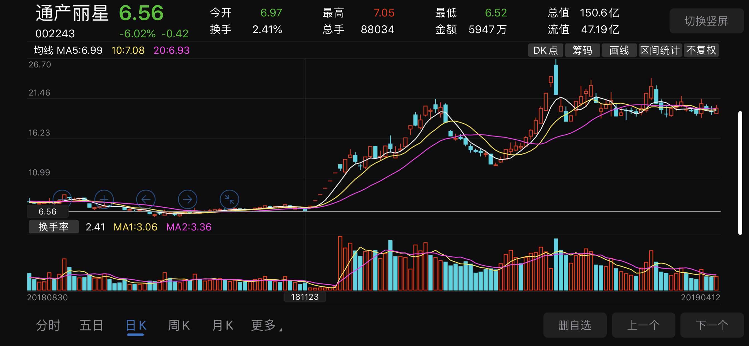Tap the 16.23 price axis label
The width and height of the screenshot is (749, 346).
pyautogui.click(x=39, y=133)
